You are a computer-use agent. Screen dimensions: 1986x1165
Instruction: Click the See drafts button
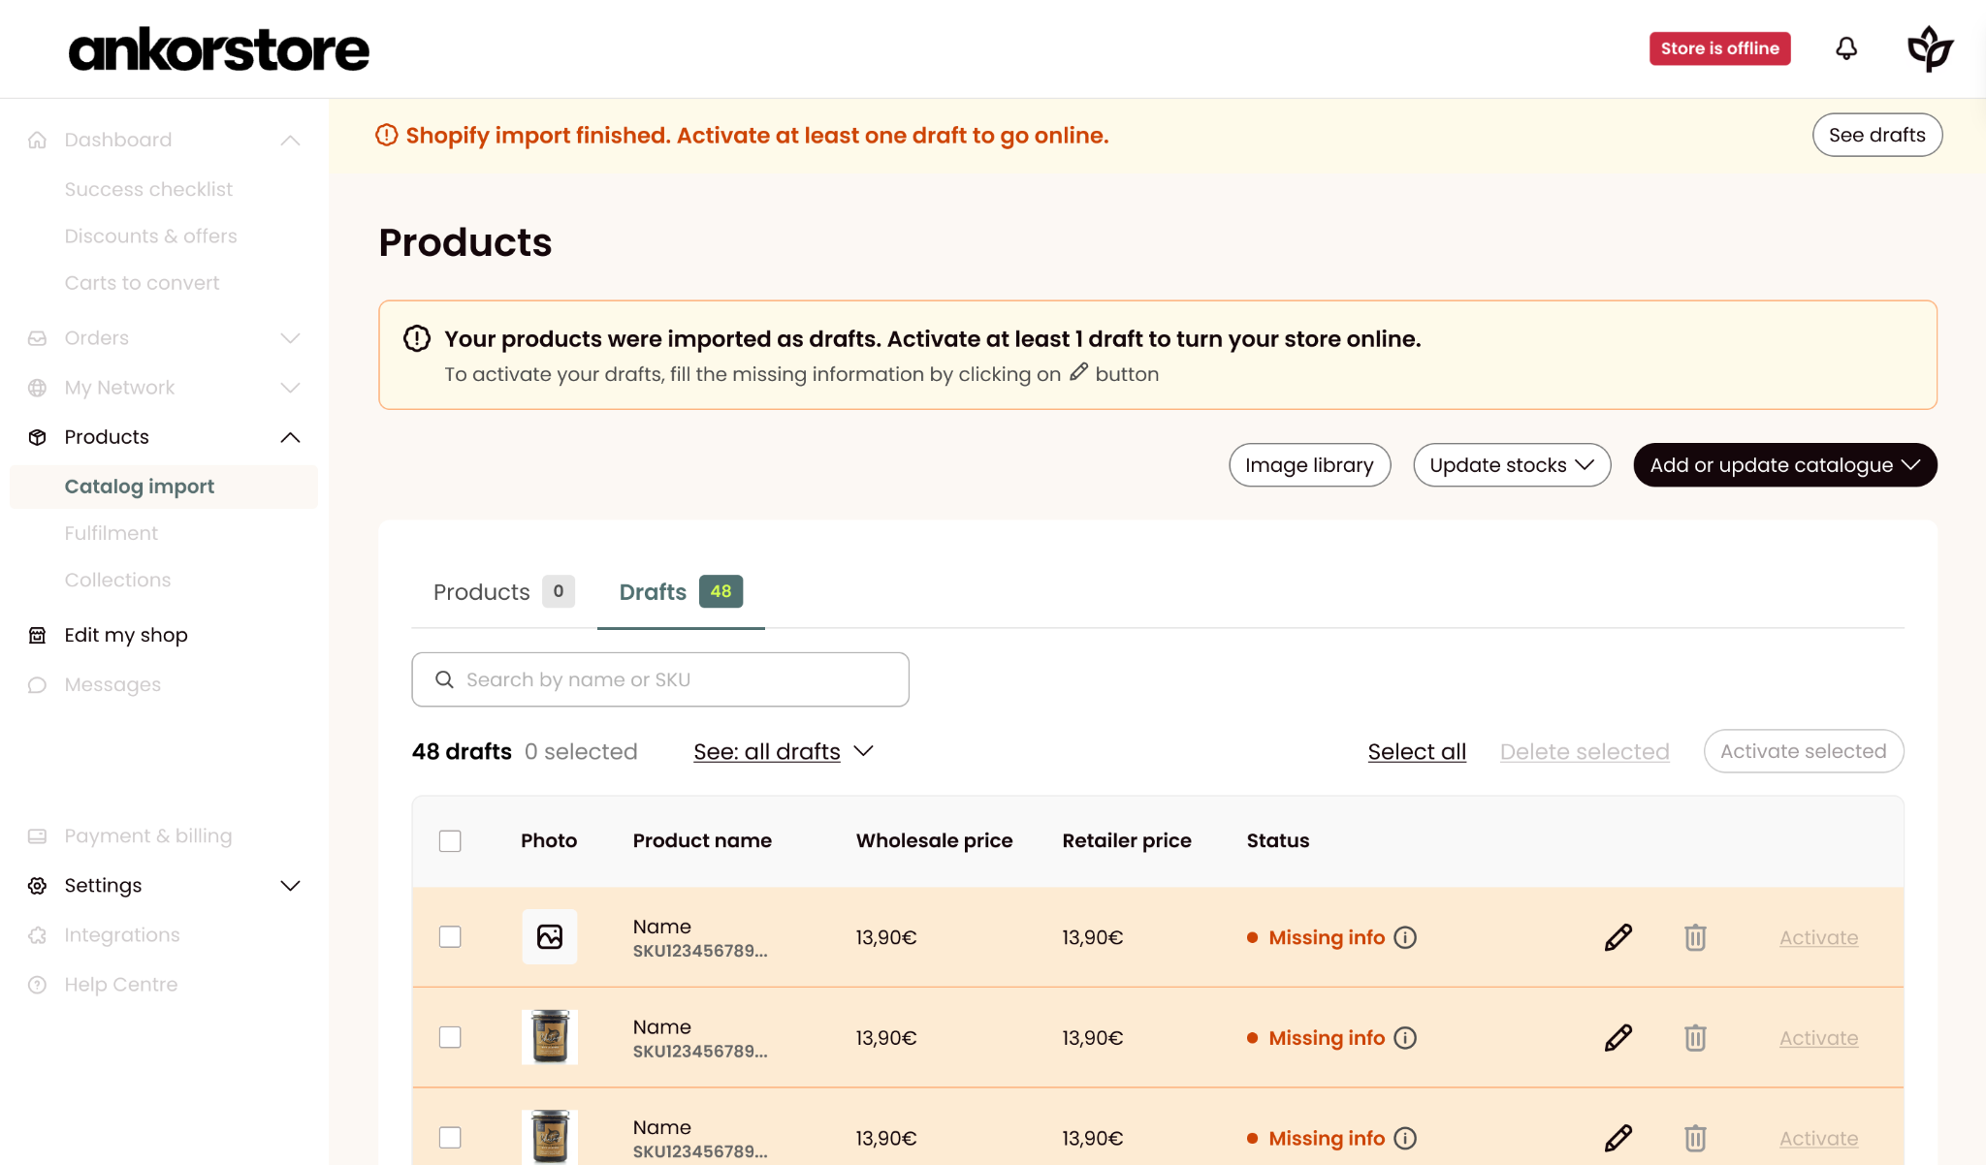(x=1877, y=135)
